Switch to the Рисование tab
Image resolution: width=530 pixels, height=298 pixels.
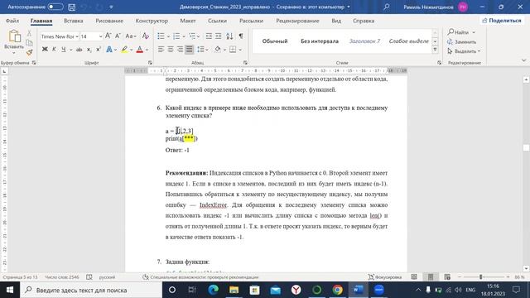pyautogui.click(x=109, y=21)
